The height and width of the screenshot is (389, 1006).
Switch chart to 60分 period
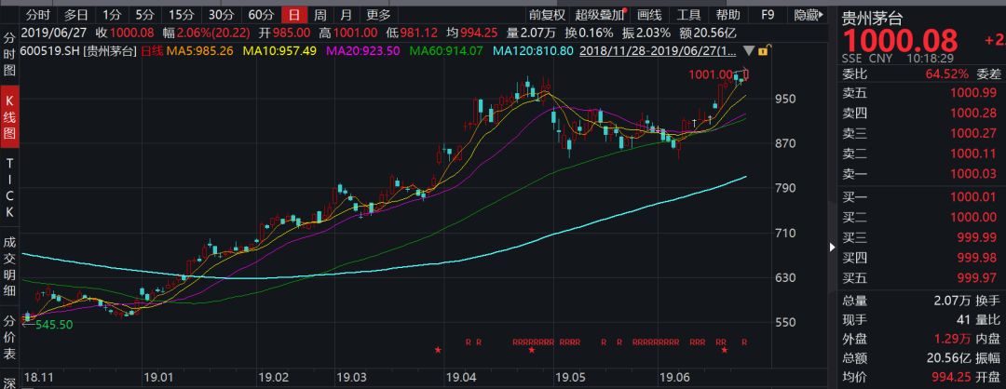click(x=261, y=15)
